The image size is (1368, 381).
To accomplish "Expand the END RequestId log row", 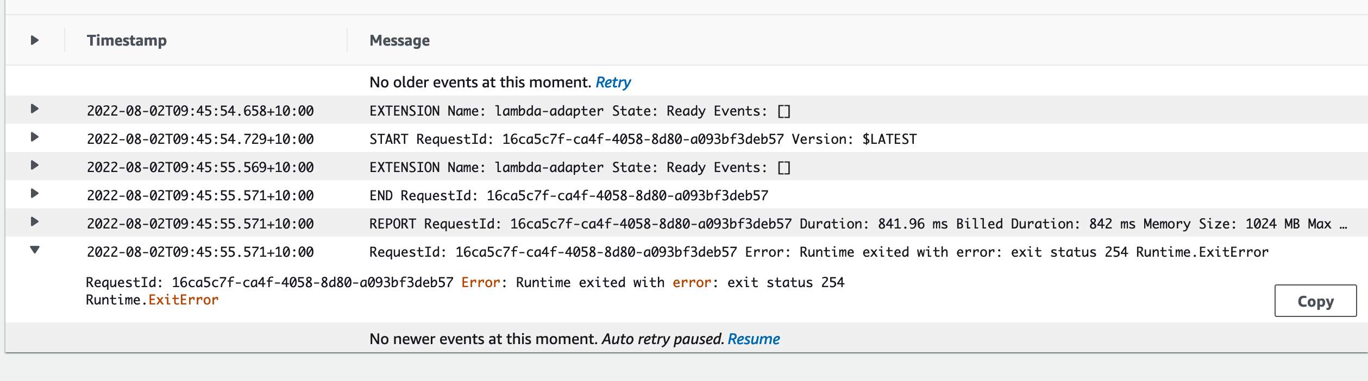I will pyautogui.click(x=34, y=193).
